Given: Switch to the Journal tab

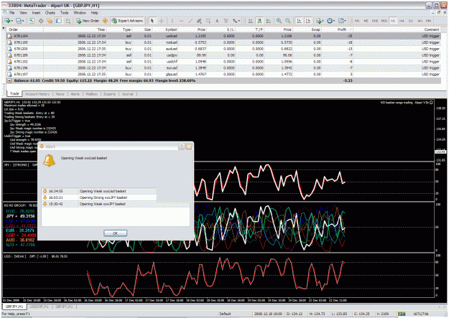Looking at the screenshot, I should click(127, 94).
